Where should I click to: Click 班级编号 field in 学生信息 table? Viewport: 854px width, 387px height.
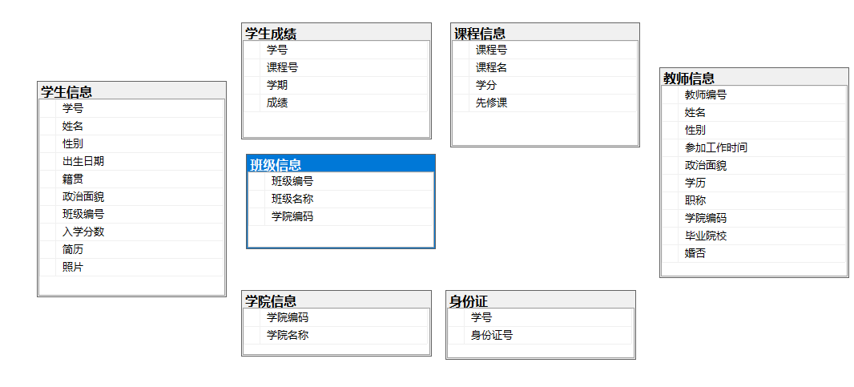click(131, 214)
